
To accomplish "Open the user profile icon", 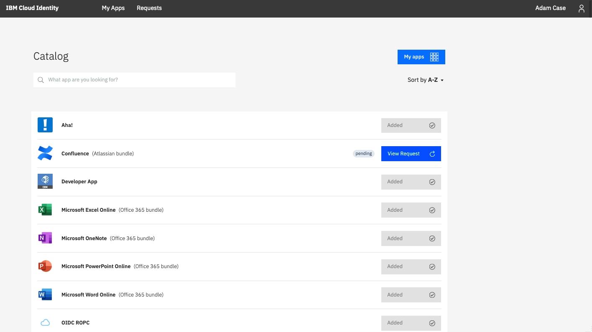I will (x=581, y=8).
